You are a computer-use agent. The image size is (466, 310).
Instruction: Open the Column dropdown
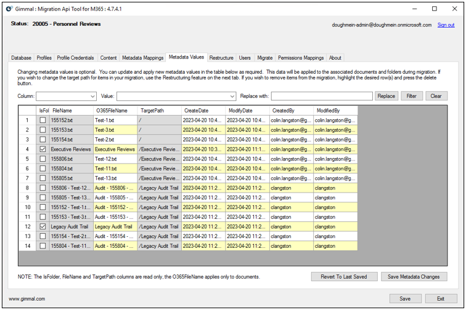[x=92, y=96]
